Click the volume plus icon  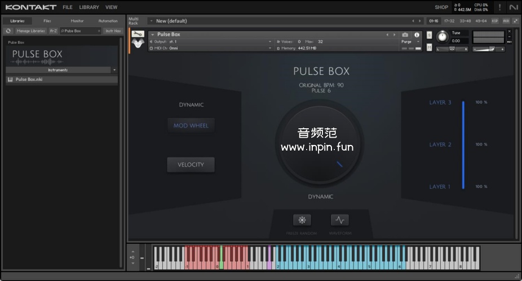(502, 49)
